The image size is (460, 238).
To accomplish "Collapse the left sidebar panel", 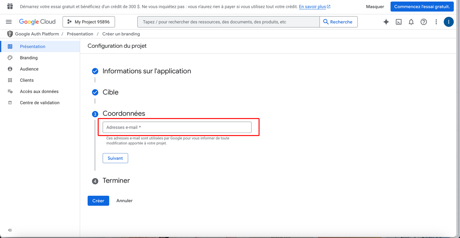I will [x=10, y=230].
